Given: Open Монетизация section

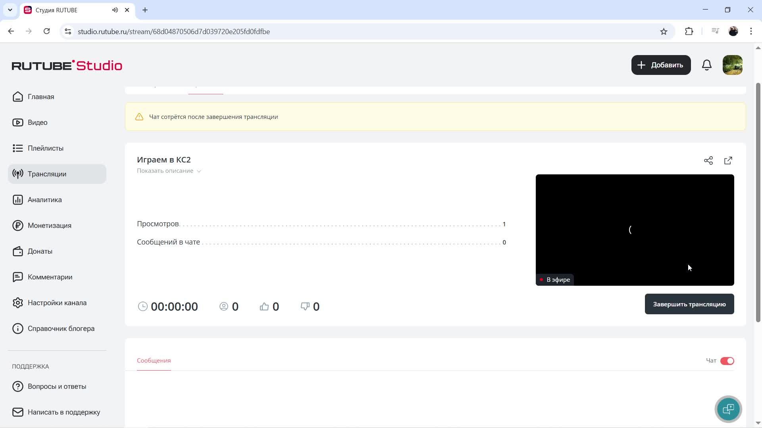Looking at the screenshot, I should pos(57,225).
